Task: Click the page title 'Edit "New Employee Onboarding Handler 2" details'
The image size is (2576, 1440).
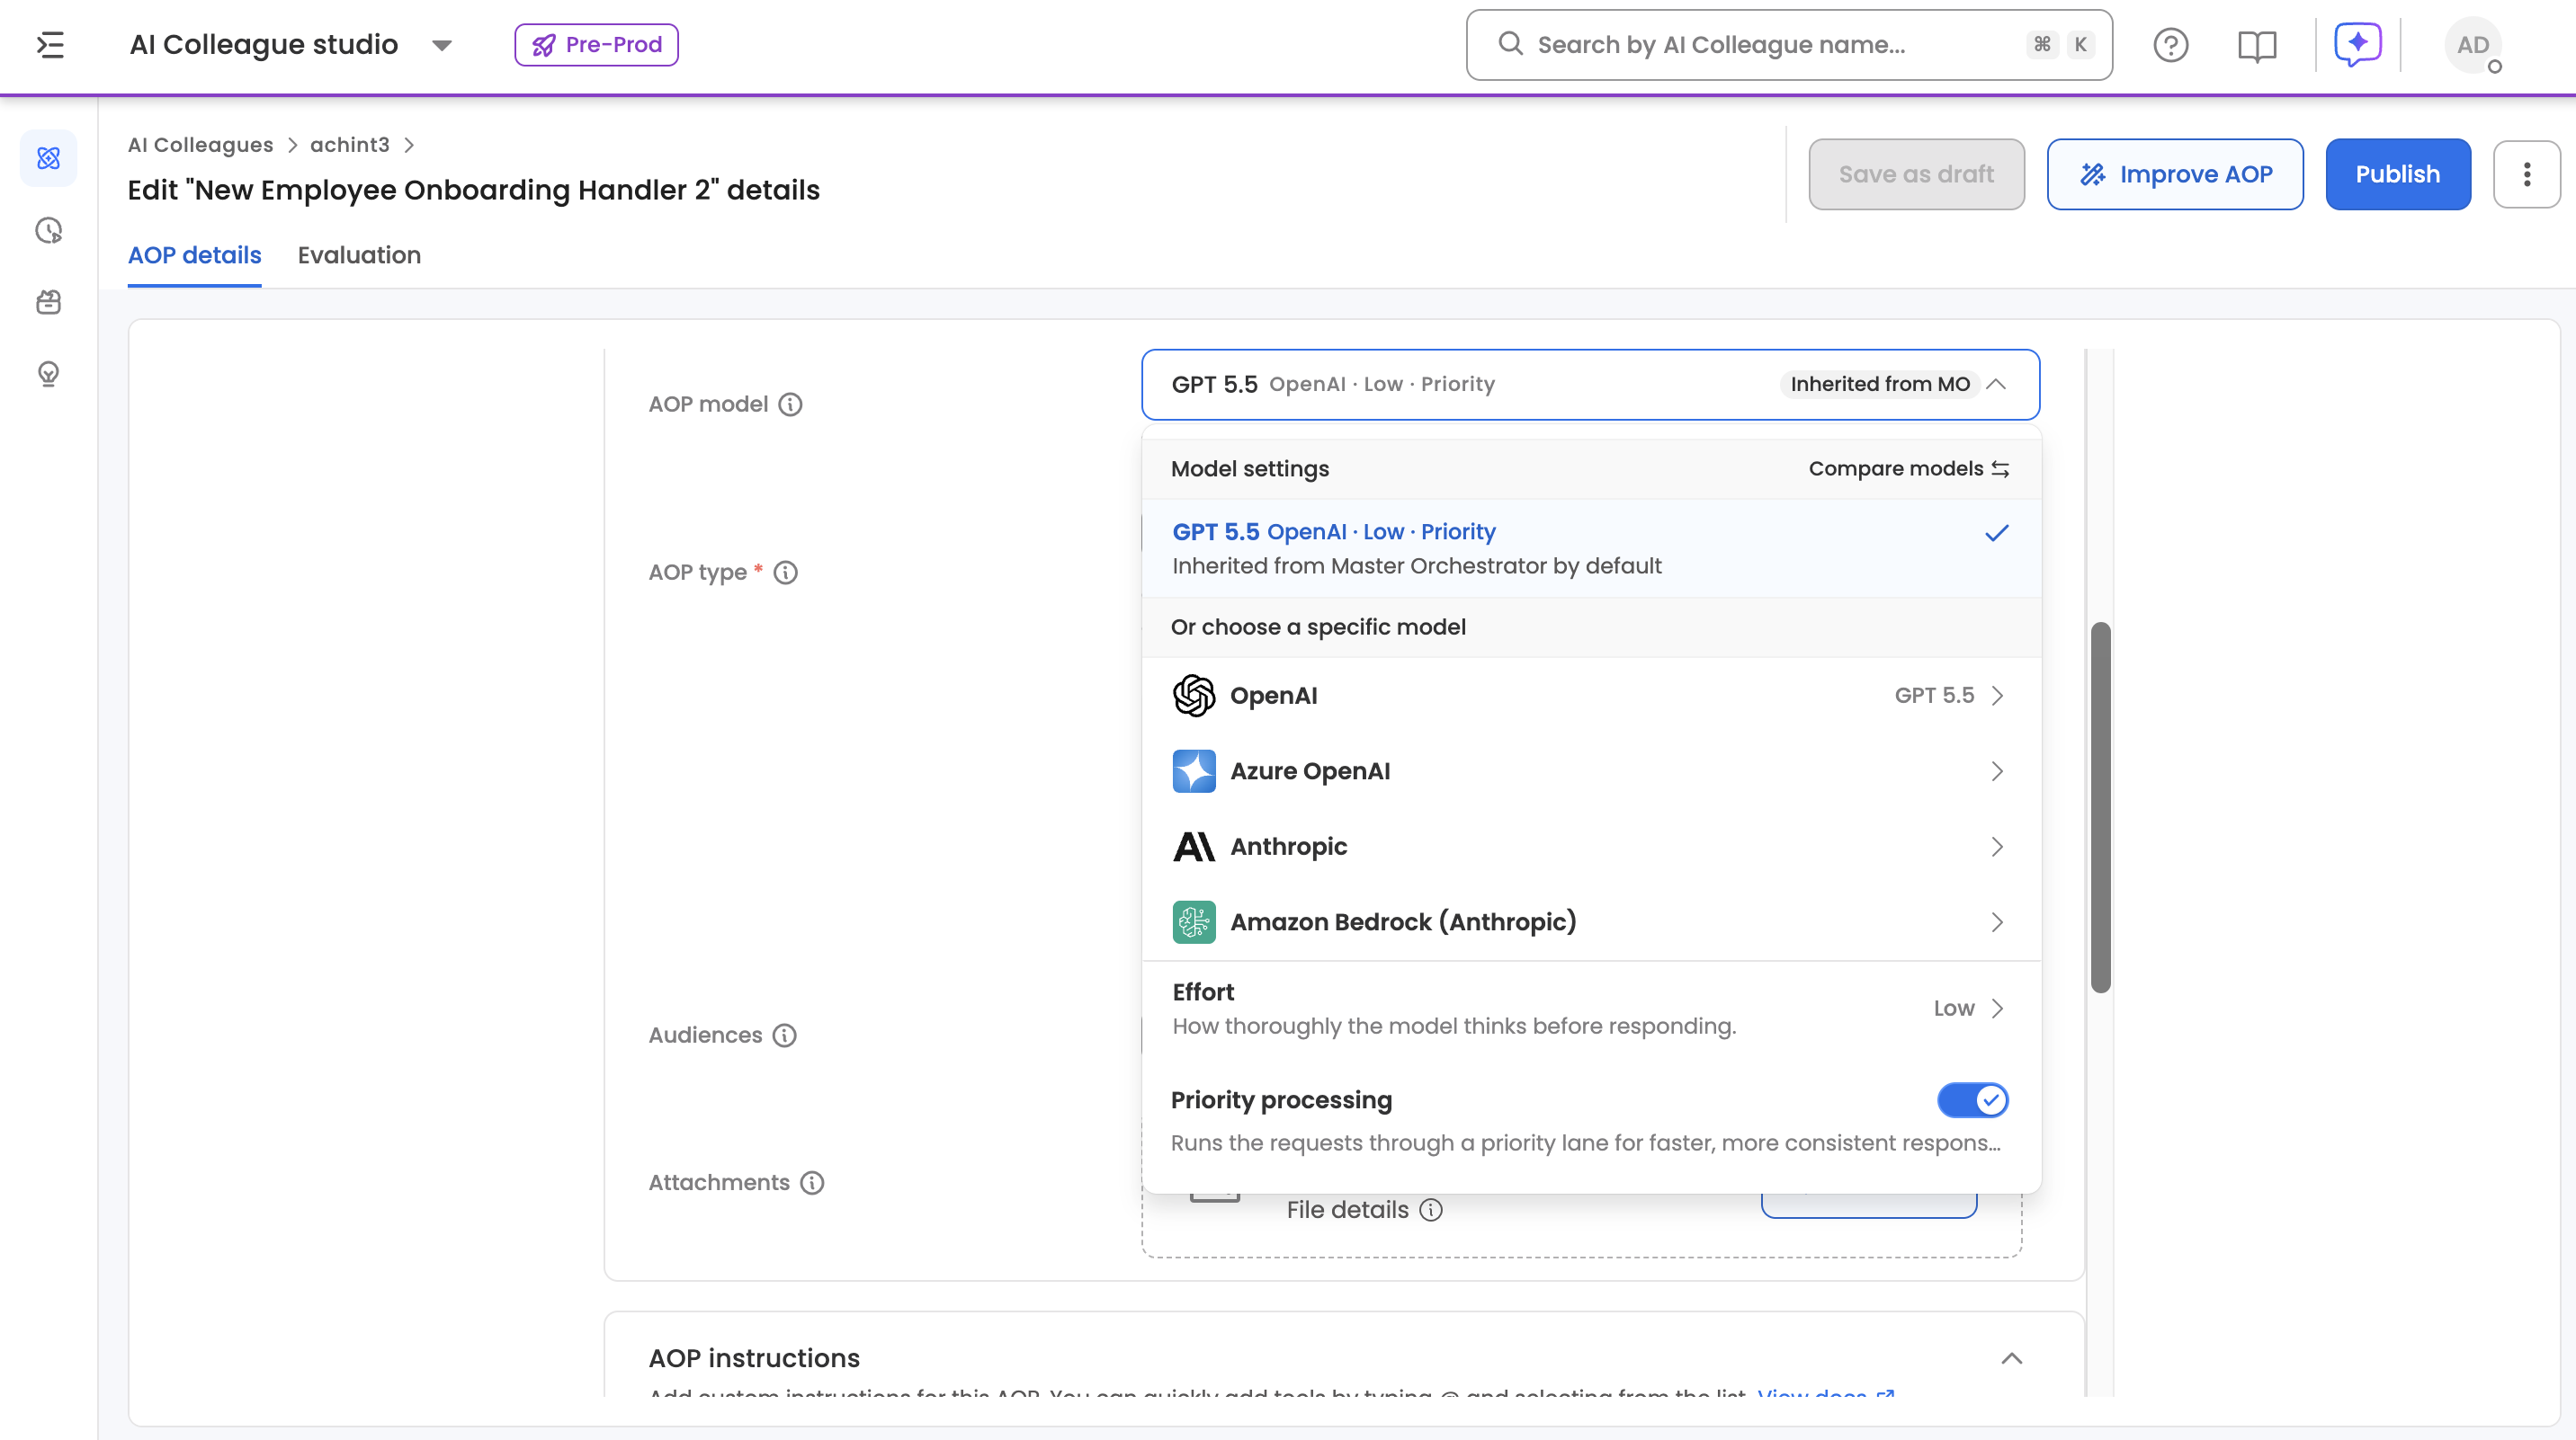Action: 473,190
